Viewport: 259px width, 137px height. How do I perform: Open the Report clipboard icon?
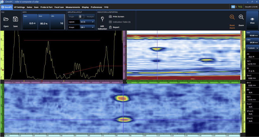(110, 27)
